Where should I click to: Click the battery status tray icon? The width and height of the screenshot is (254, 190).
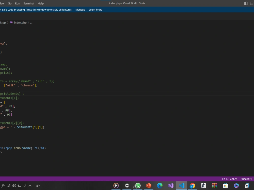[x=20, y=186]
